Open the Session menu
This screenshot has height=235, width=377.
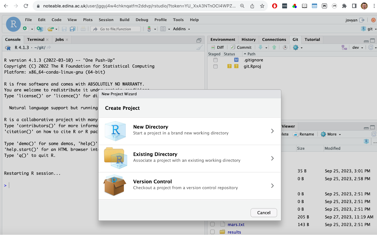tap(106, 20)
